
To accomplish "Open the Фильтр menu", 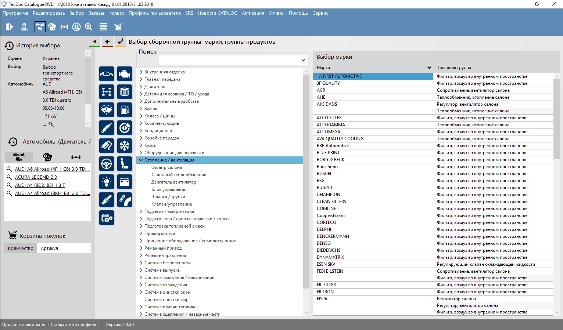I will pyautogui.click(x=116, y=13).
